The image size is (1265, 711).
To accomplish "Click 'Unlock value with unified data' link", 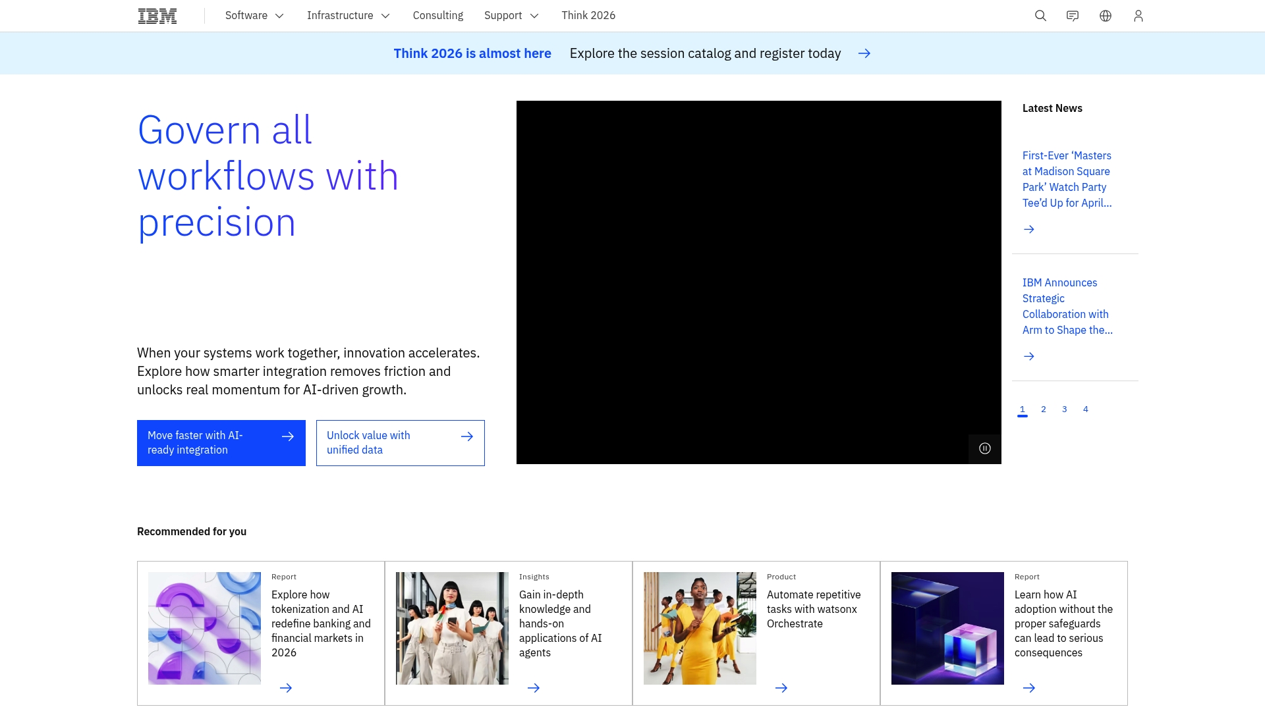I will 400,442.
